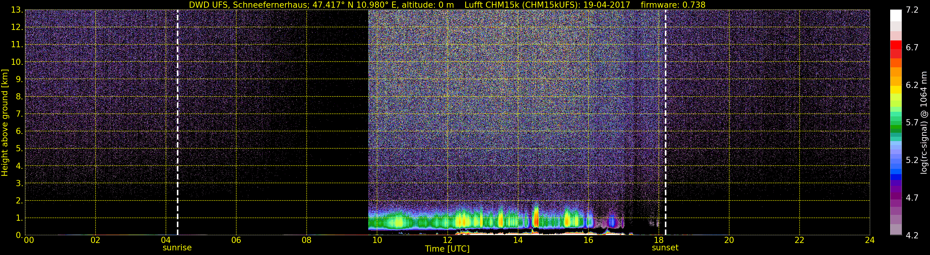Click the height axis tick '0.'

click(19, 235)
